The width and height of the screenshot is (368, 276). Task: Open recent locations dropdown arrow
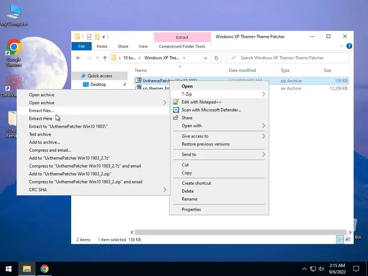pos(97,58)
